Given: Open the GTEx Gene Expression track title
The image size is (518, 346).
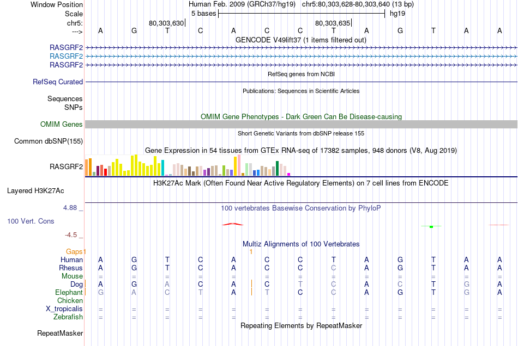Looking at the screenshot, I should 301,151.
